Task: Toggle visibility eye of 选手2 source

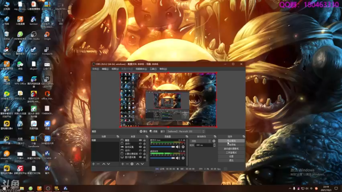Action: tap(140, 151)
